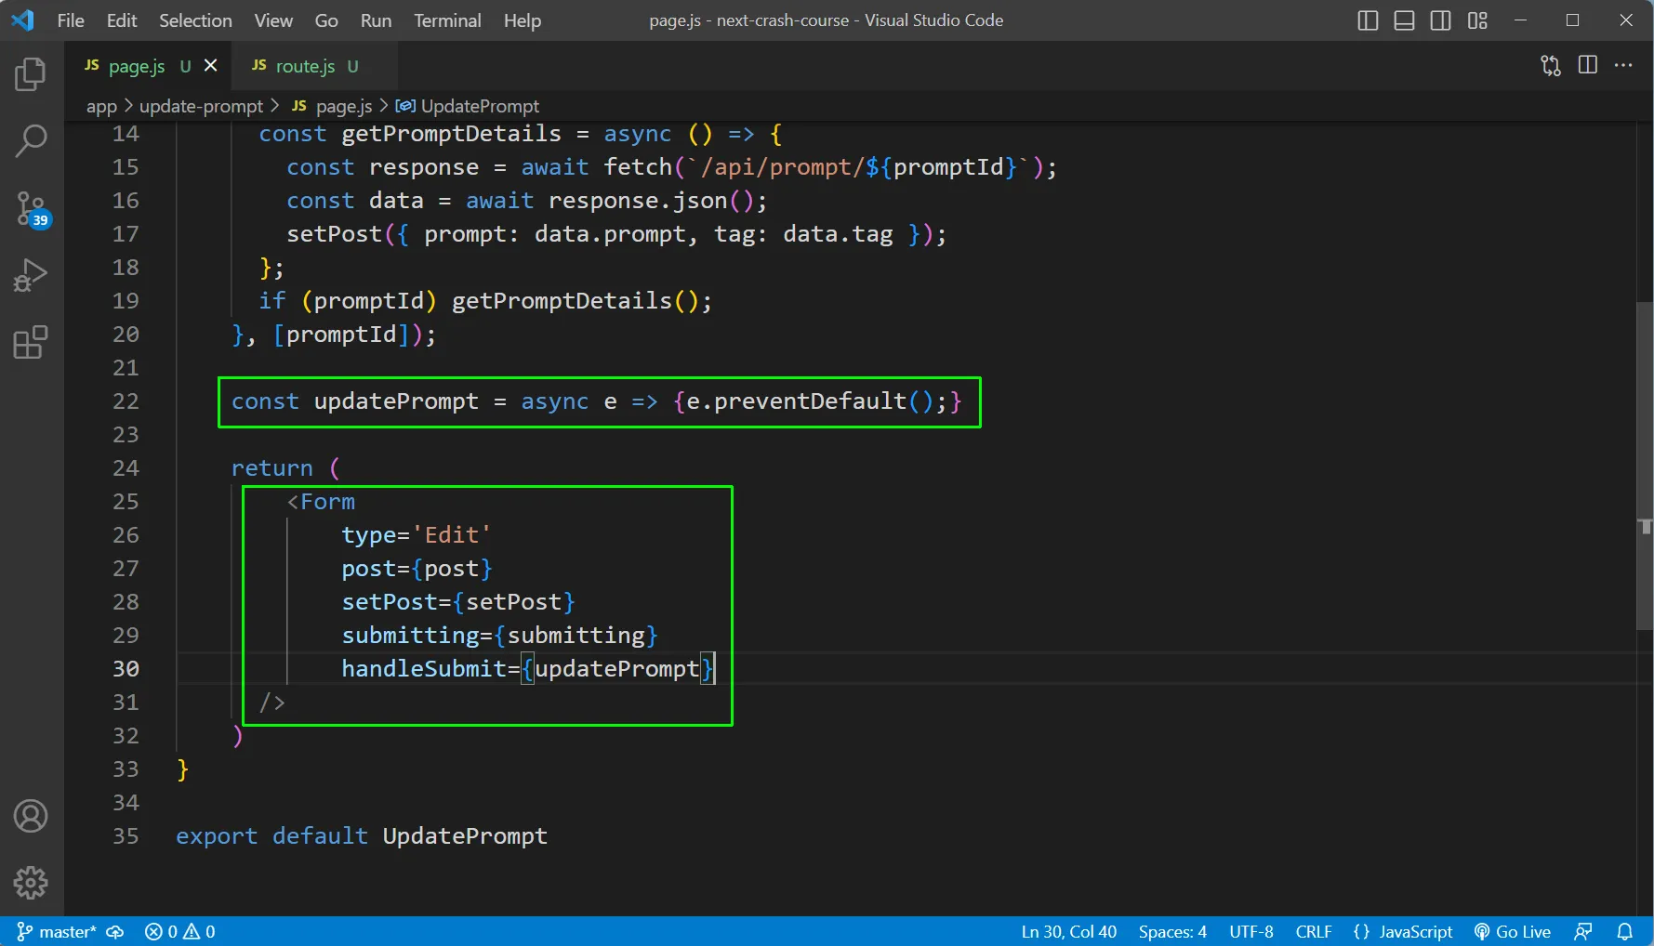Open editor More Actions ellipsis menu
This screenshot has width=1654, height=946.
click(1623, 65)
